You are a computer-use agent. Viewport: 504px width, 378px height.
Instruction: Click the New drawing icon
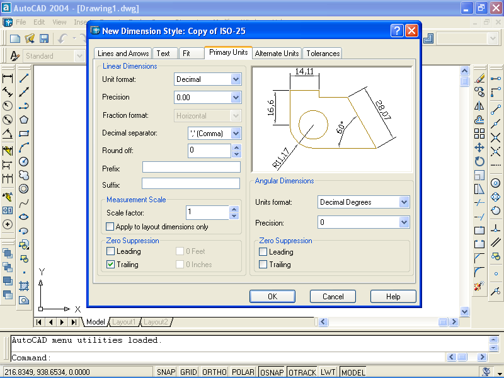(x=15, y=38)
